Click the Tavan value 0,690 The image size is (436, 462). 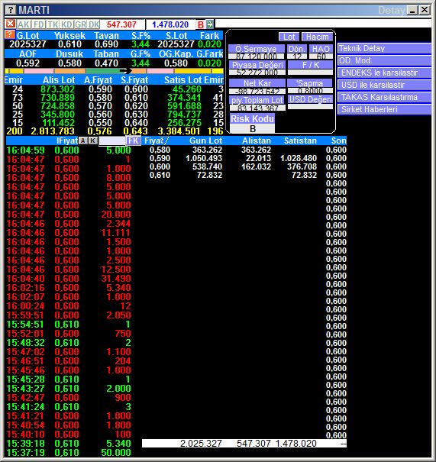click(106, 44)
